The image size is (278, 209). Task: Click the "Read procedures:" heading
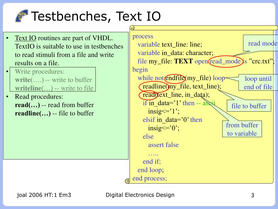pyautogui.click(x=39, y=97)
